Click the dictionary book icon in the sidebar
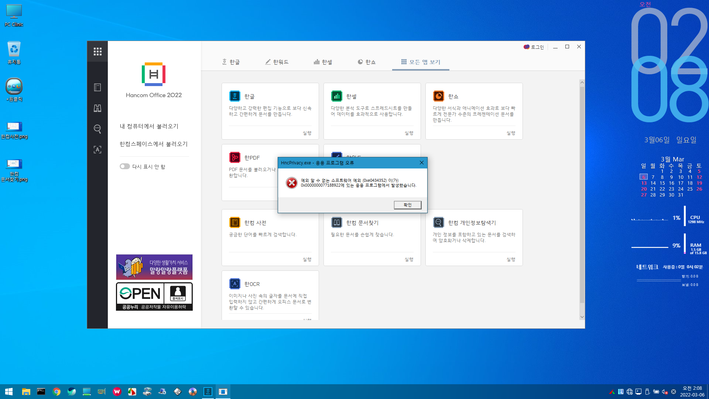Screen dimensions: 709x399 [x=97, y=87]
